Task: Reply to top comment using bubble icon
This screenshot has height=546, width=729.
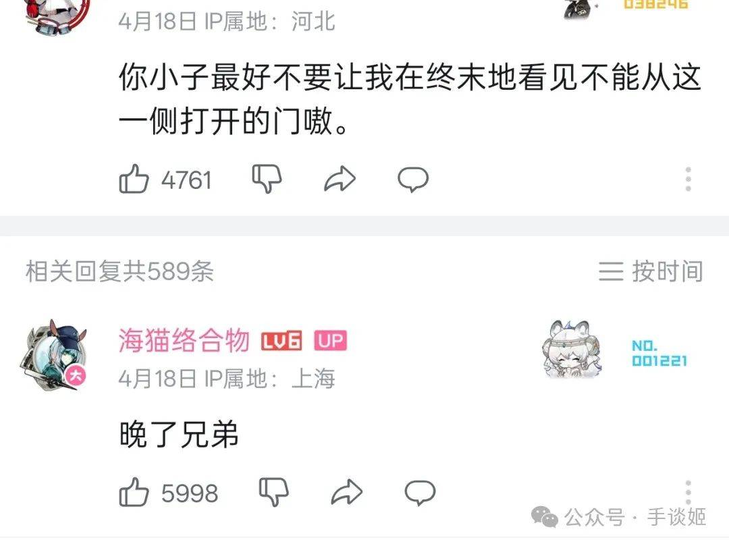Action: 413,180
